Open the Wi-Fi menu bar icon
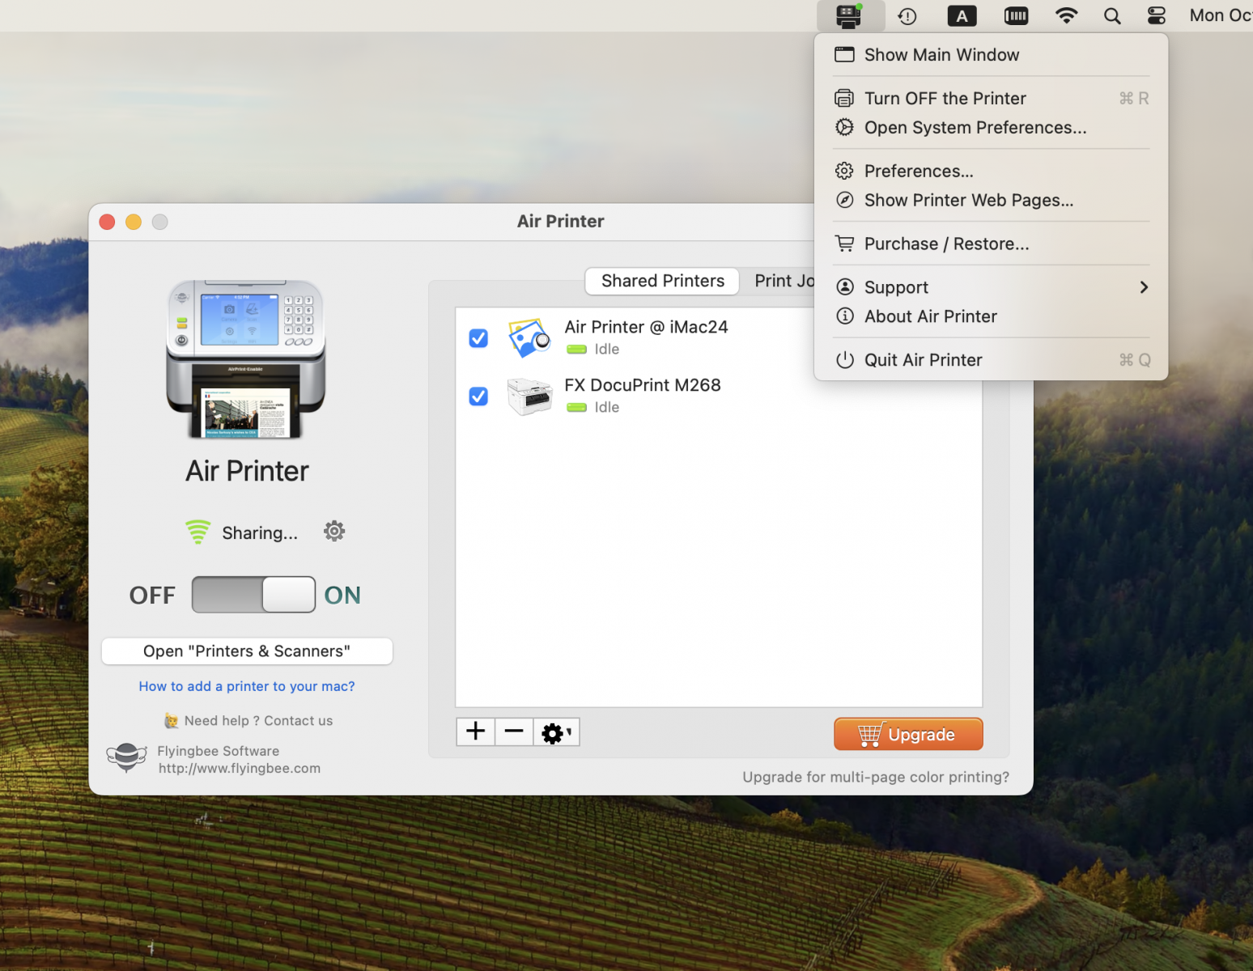Image resolution: width=1253 pixels, height=971 pixels. (x=1066, y=15)
